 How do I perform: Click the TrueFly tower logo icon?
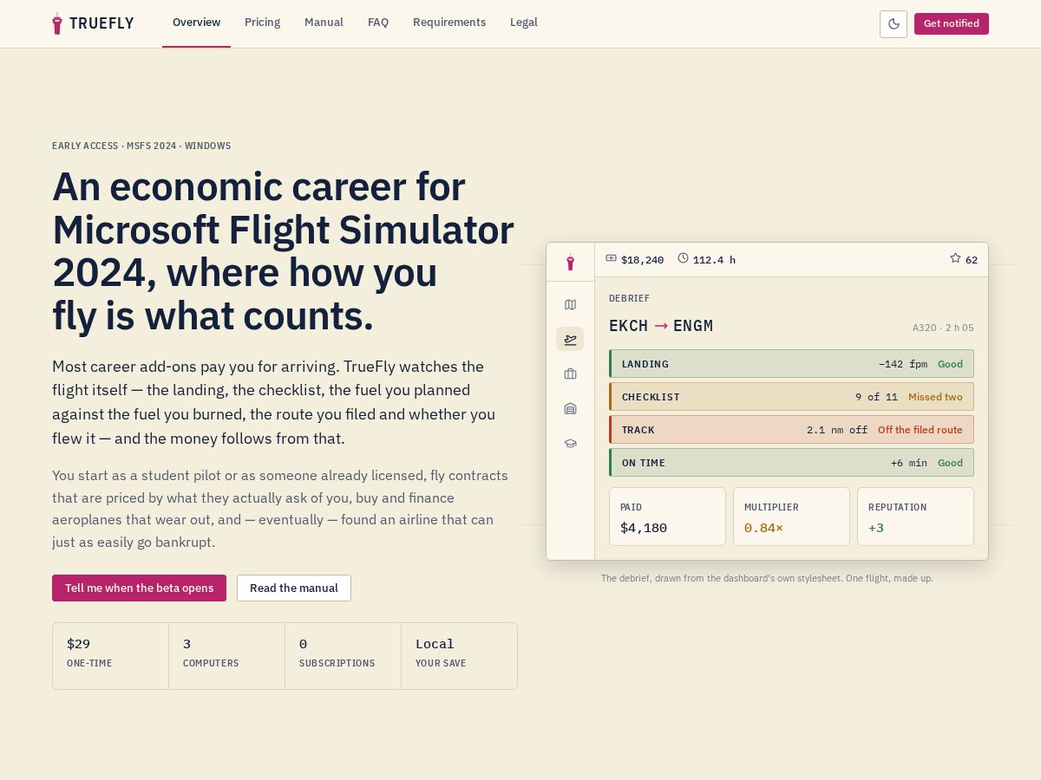(x=57, y=23)
